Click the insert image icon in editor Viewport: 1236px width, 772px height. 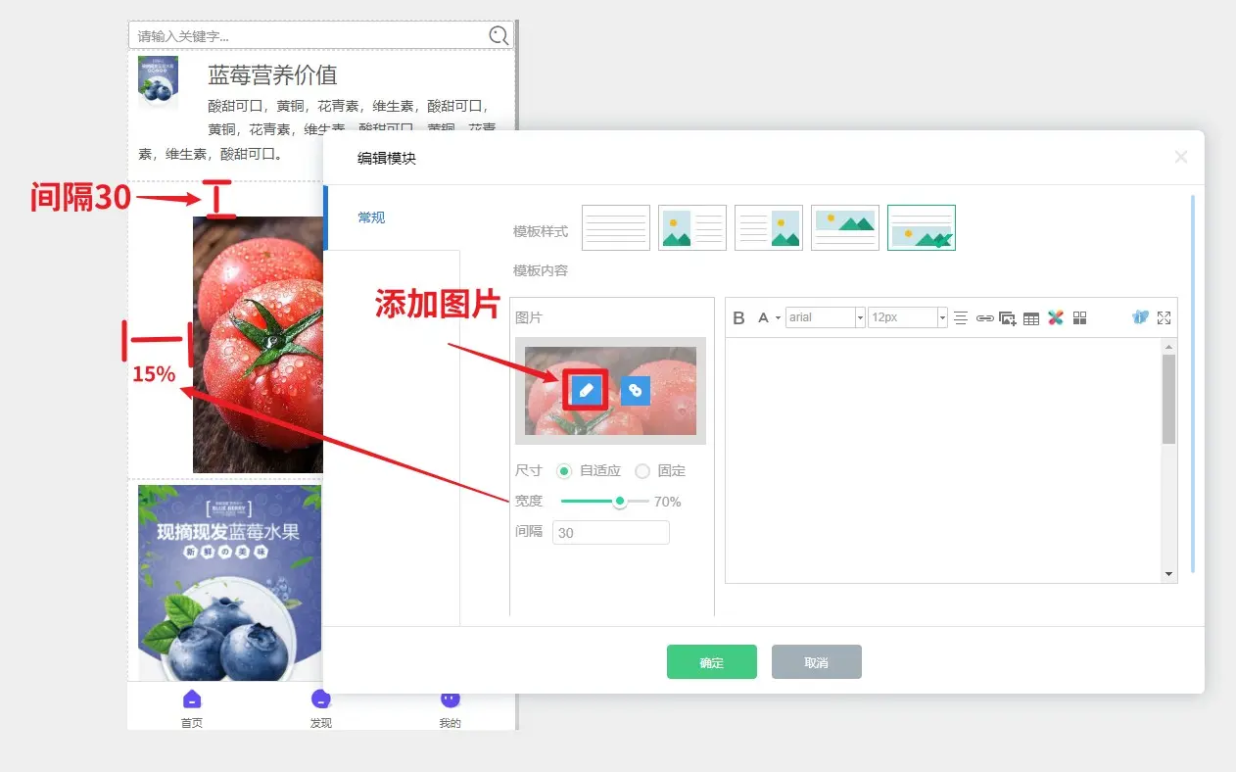pos(1008,318)
